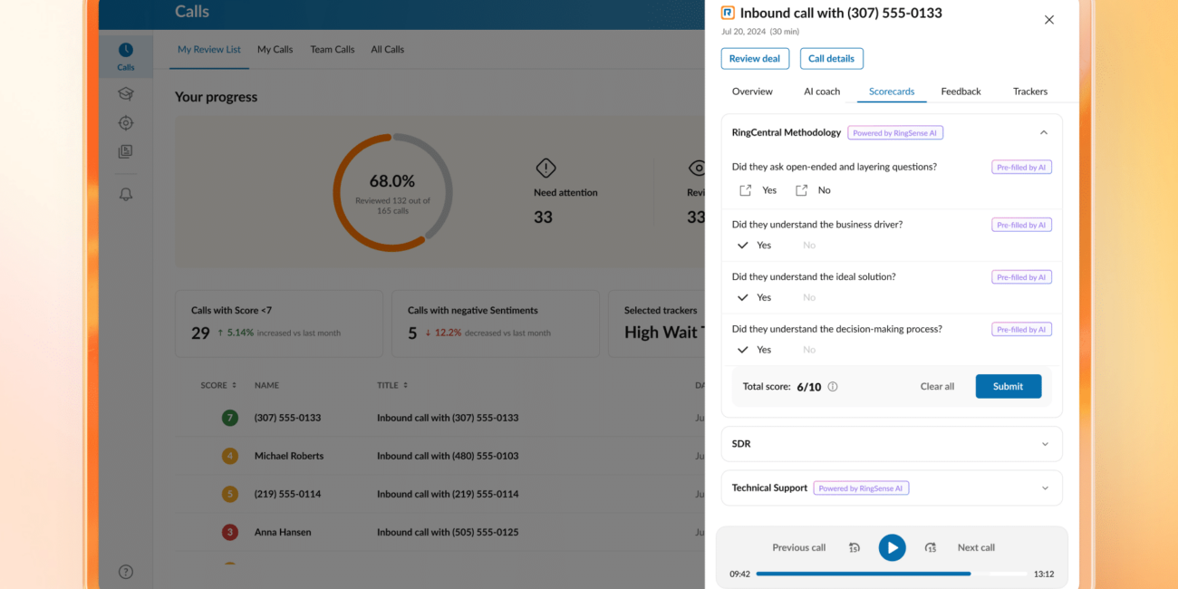
Task: Submit the scorecard
Action: [x=1009, y=386]
